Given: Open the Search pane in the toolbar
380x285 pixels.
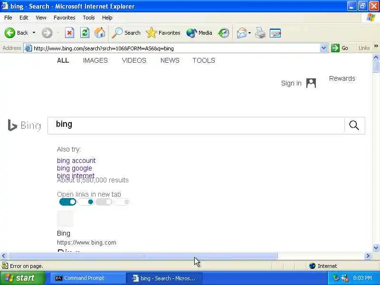Looking at the screenshot, I should pyautogui.click(x=126, y=33).
